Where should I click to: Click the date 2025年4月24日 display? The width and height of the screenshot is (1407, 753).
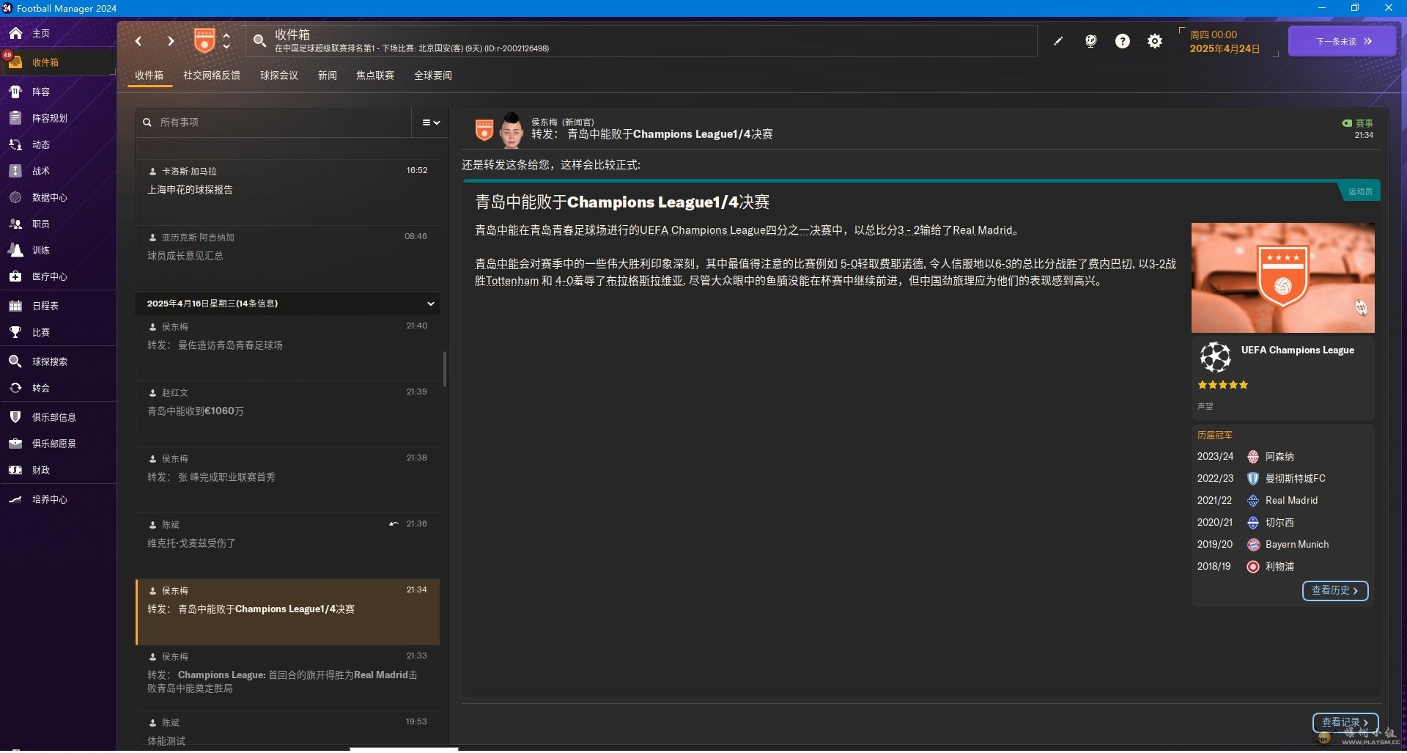tap(1225, 49)
